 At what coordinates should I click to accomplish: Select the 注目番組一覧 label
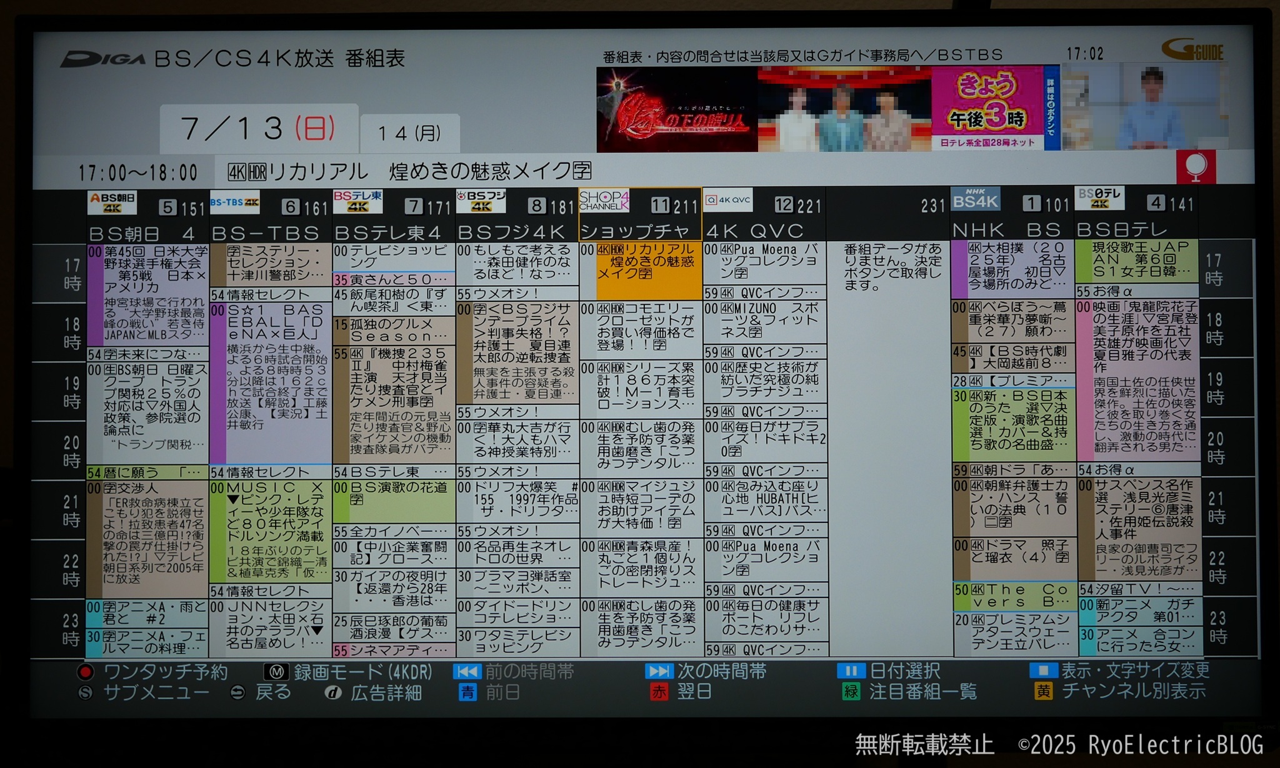(x=922, y=691)
